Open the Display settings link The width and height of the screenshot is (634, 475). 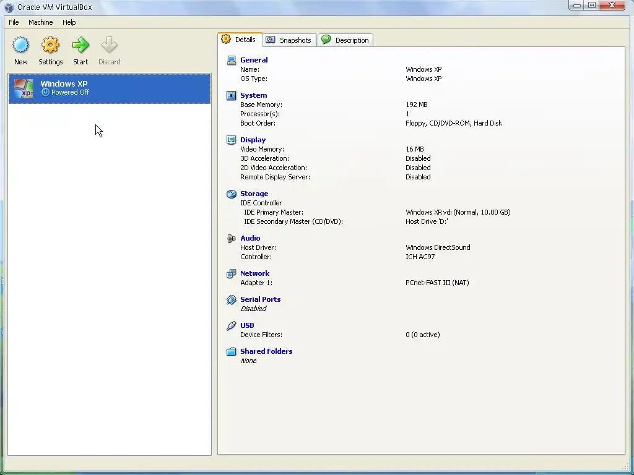(x=253, y=140)
